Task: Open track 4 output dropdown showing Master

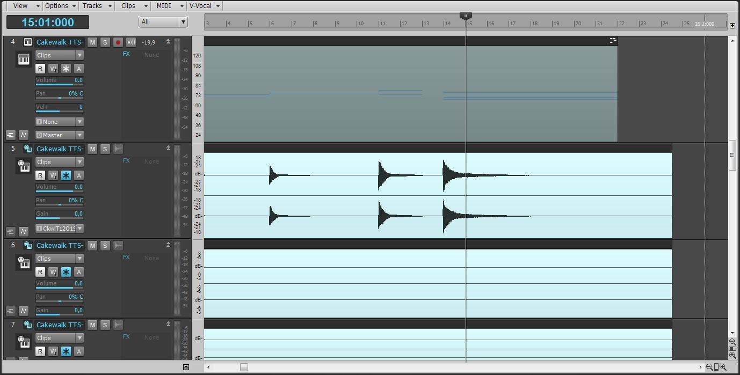Action: (x=60, y=135)
